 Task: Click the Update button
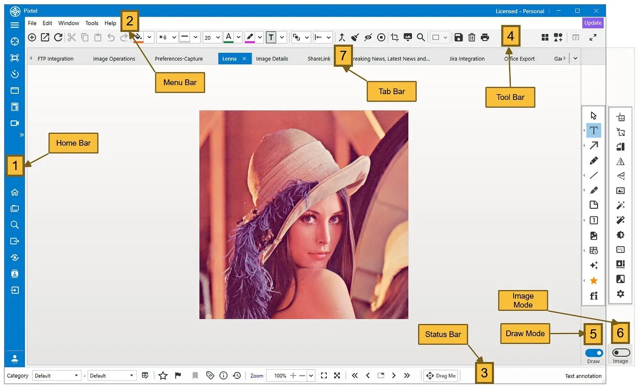point(593,23)
